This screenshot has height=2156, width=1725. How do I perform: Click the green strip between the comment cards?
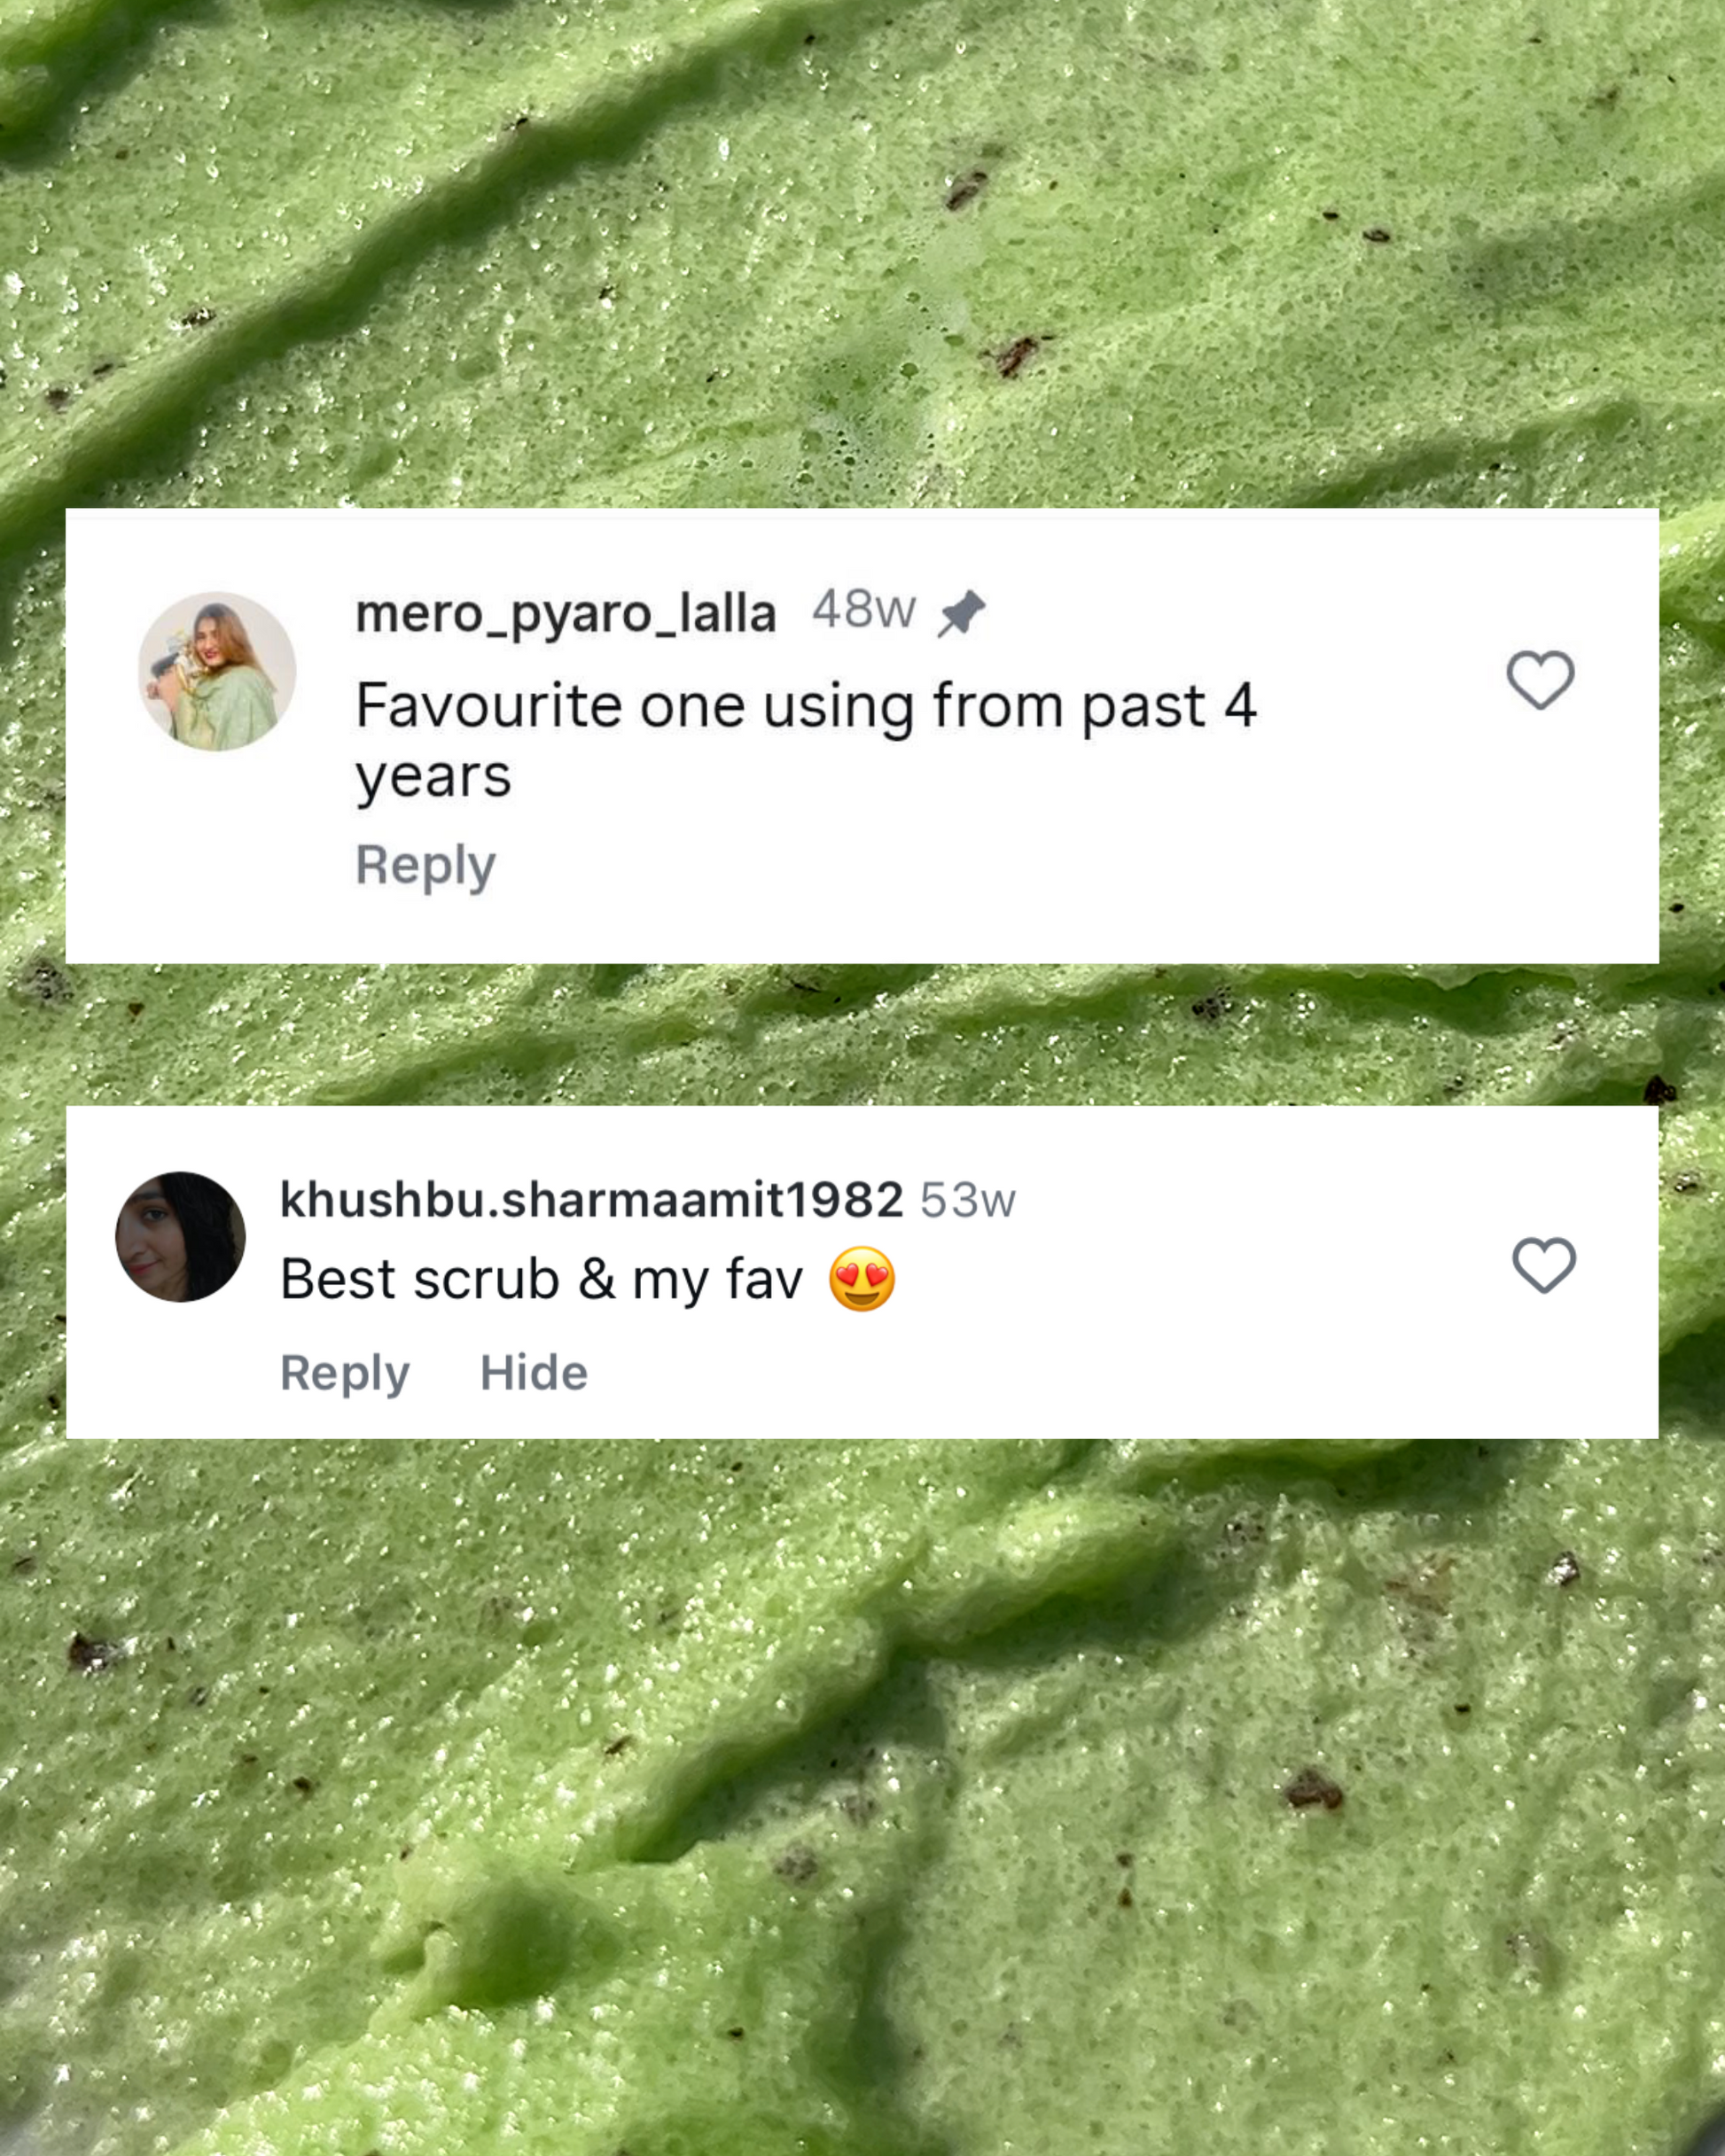point(862,1035)
